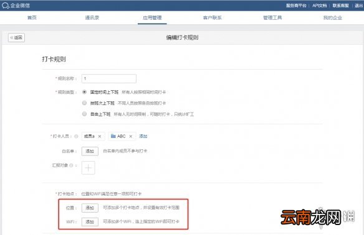The height and width of the screenshot is (235, 364).
Task: Click 添加 link next to ABC
Action: (143, 136)
